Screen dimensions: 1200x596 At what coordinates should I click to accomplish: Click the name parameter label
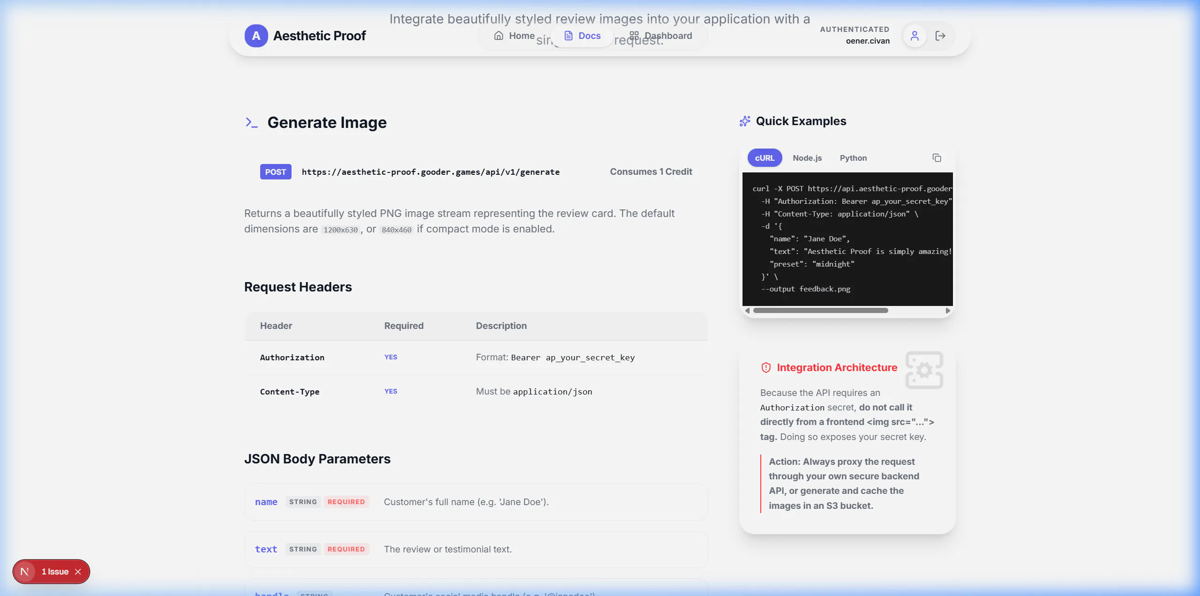pos(266,502)
